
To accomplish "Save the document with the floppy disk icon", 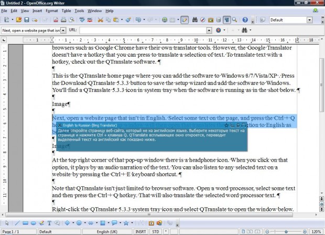I will tap(27, 20).
